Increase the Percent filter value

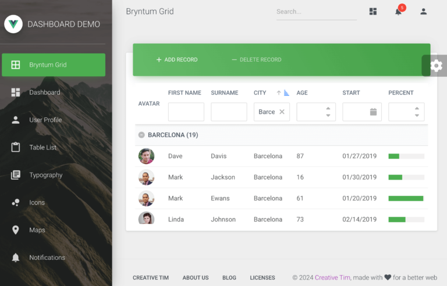click(x=417, y=109)
